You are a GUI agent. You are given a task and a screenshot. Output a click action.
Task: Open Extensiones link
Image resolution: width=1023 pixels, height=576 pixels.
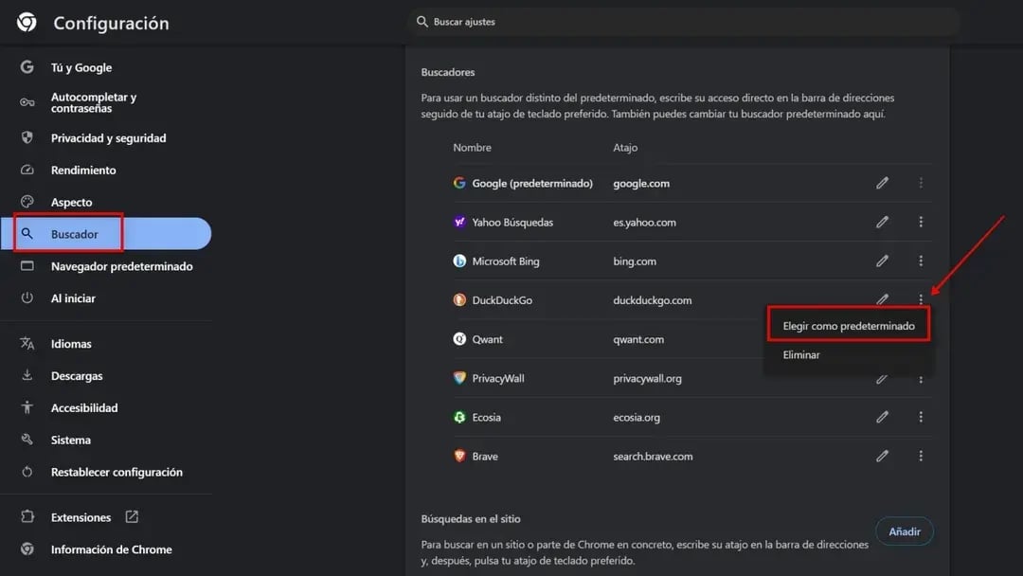pyautogui.click(x=81, y=517)
